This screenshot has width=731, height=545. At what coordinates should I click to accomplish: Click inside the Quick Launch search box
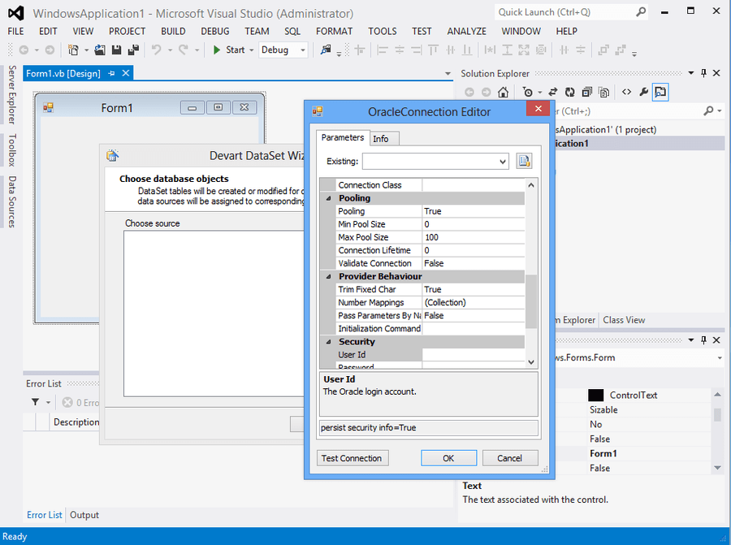(560, 12)
